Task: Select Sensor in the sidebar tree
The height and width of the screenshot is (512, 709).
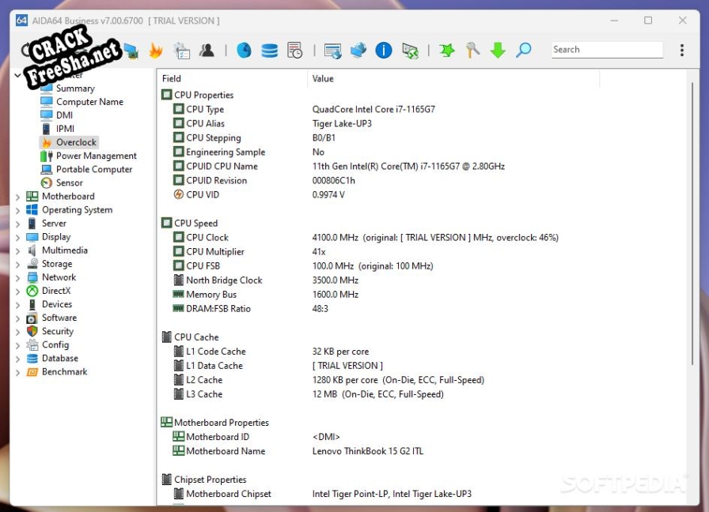Action: click(69, 183)
